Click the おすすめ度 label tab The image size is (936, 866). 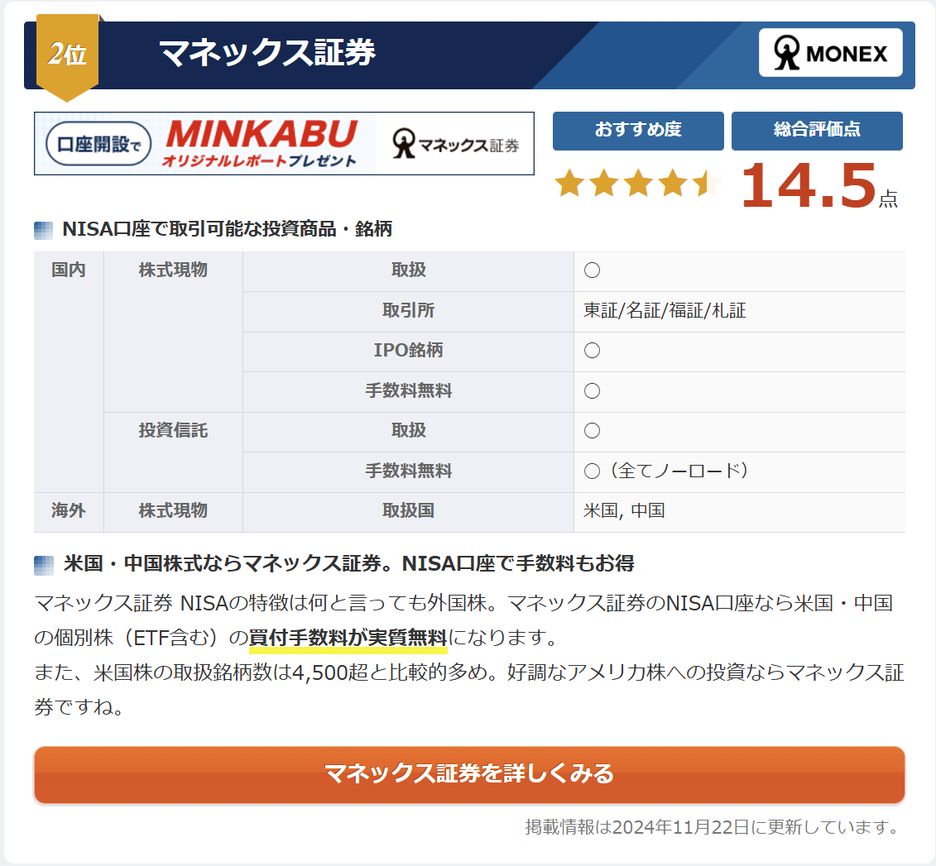(637, 130)
